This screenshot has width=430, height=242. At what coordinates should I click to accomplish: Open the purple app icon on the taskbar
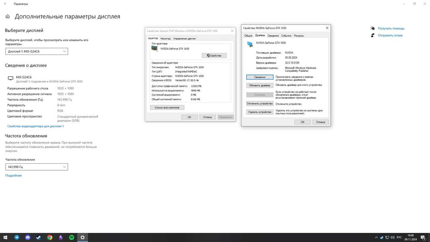(x=61, y=237)
